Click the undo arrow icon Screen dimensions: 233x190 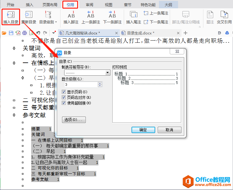coord(38,33)
